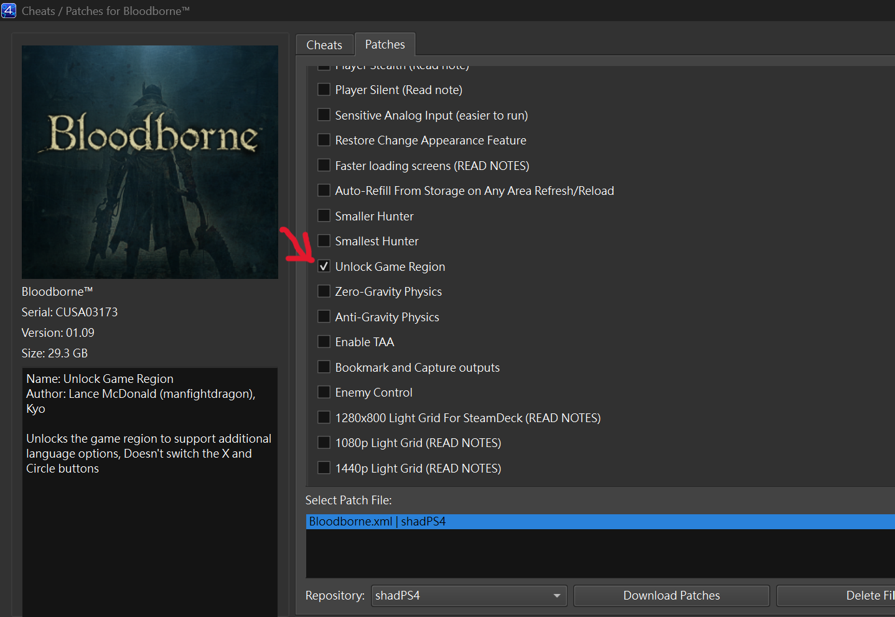The width and height of the screenshot is (895, 617).
Task: Enable Bookmark and Capture outputs checkbox
Action: (x=324, y=367)
